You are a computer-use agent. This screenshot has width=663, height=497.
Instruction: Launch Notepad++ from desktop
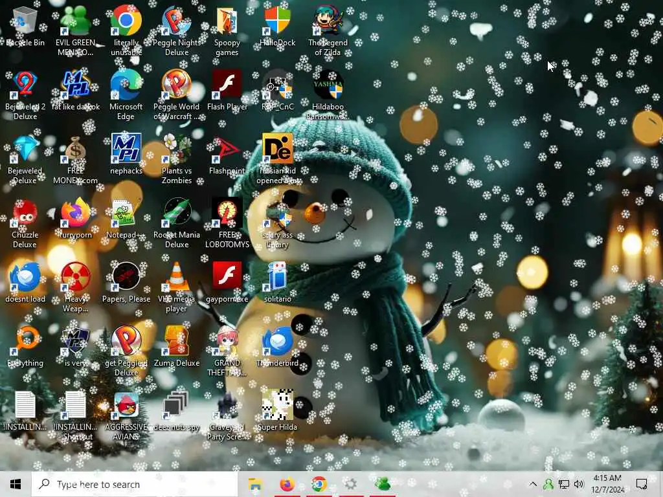point(126,219)
